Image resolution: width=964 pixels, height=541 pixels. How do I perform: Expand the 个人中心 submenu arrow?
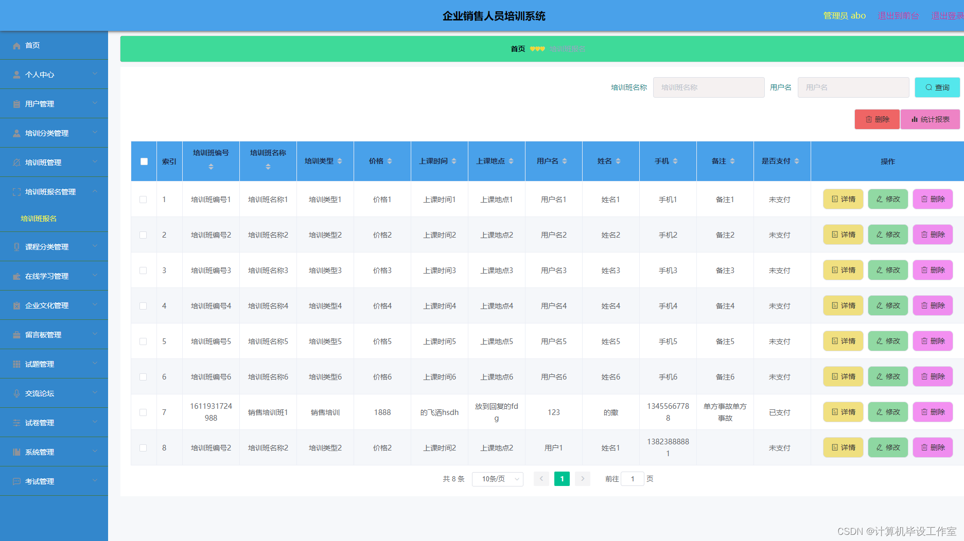tap(95, 74)
